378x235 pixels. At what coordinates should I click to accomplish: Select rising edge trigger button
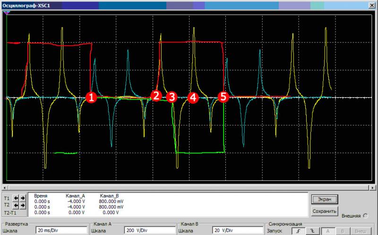297,231
